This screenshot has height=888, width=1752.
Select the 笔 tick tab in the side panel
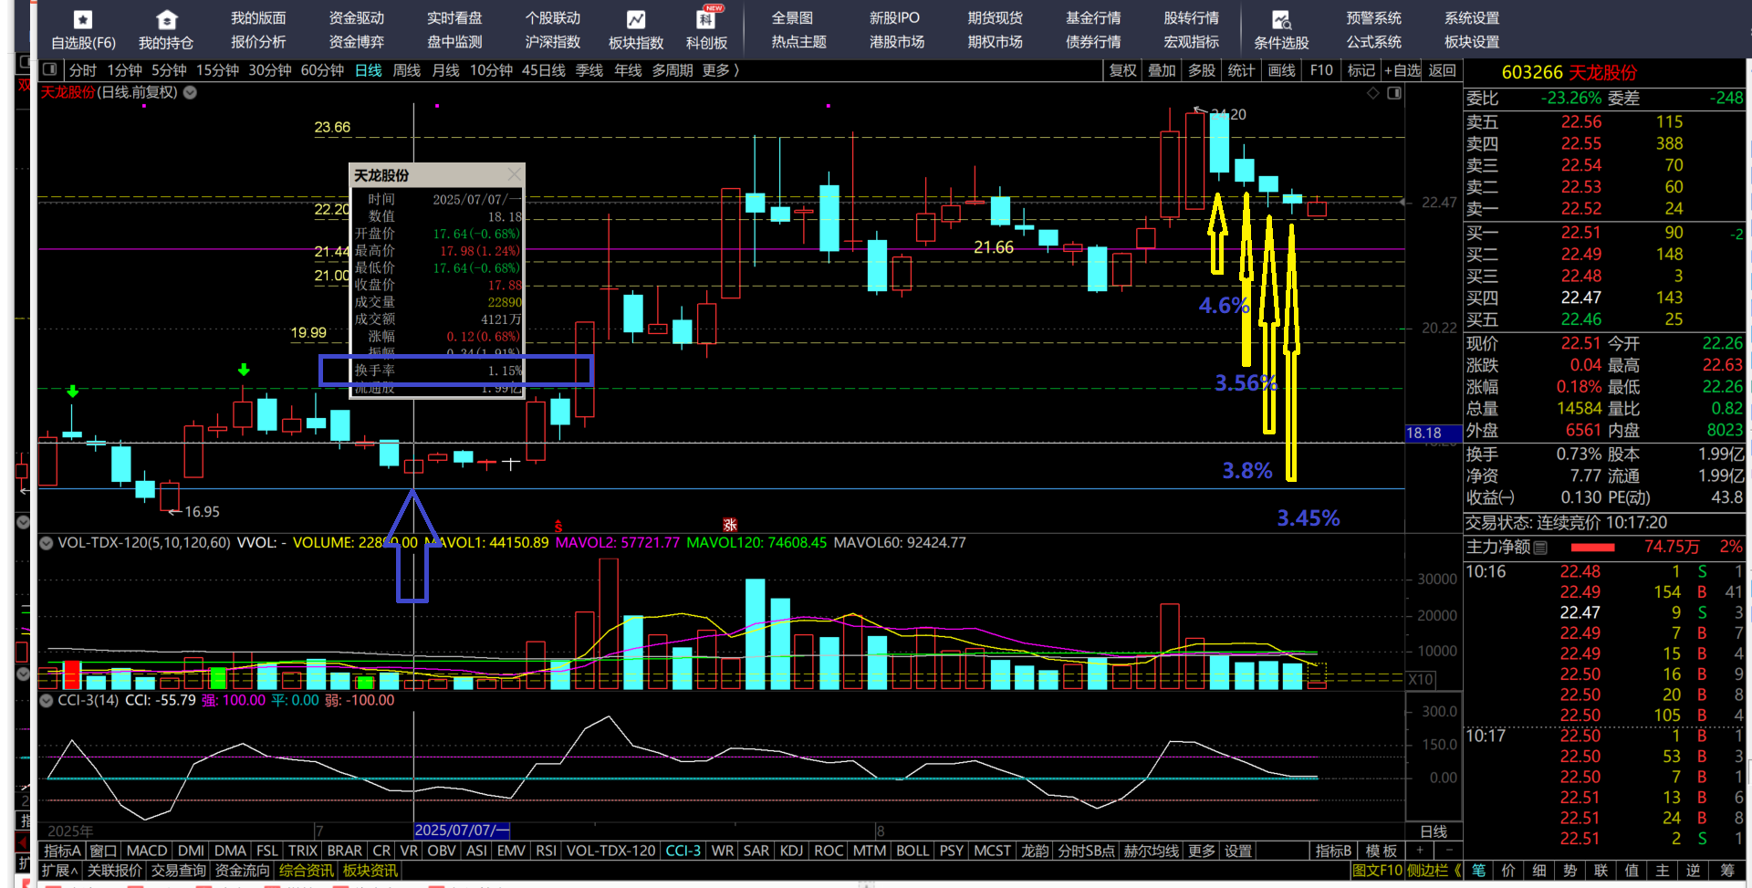coord(1478,871)
